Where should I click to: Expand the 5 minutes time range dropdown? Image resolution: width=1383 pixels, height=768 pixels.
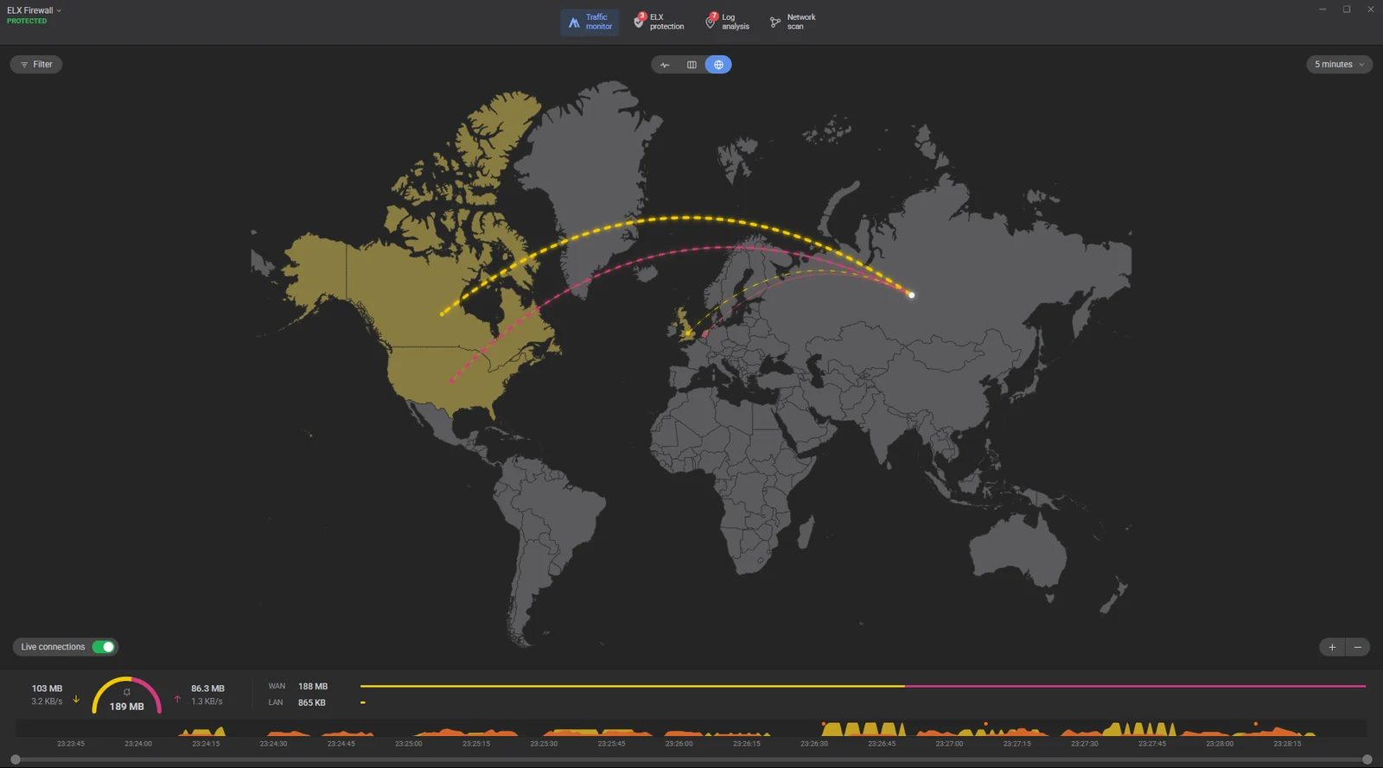point(1339,65)
